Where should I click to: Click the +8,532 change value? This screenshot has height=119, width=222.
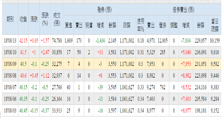click(x=186, y=87)
